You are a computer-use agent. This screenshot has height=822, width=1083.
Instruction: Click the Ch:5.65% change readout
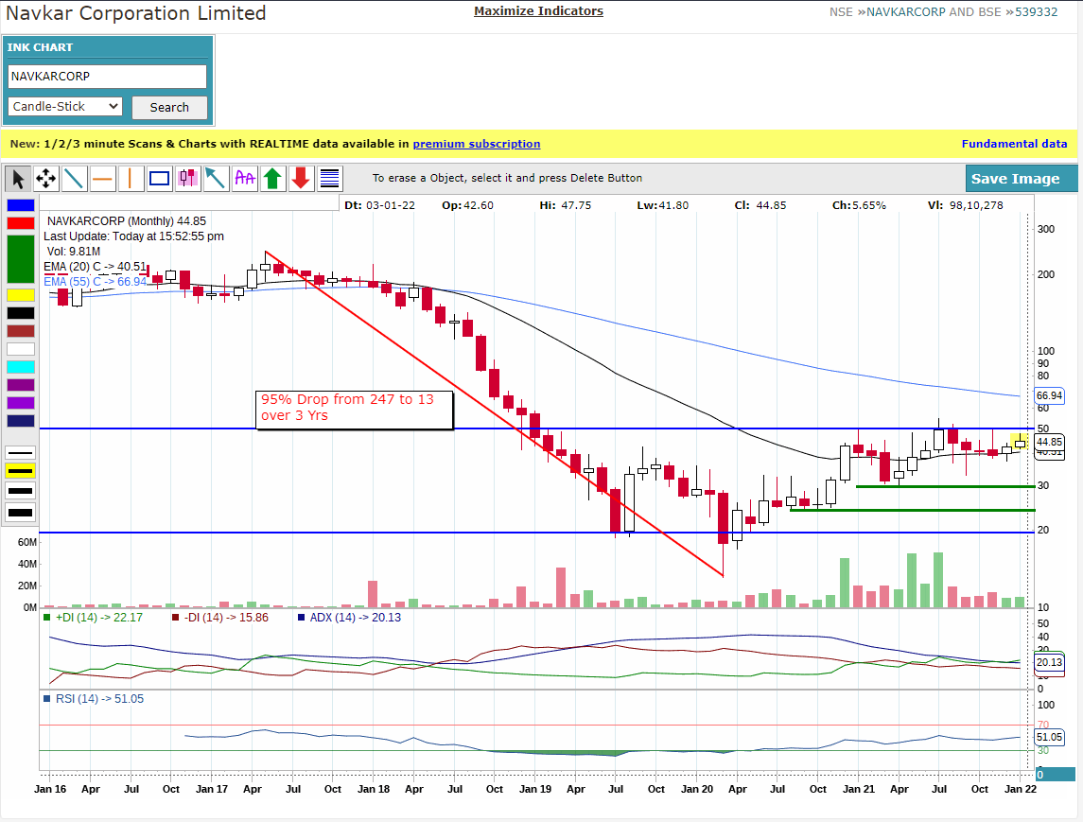(x=859, y=205)
